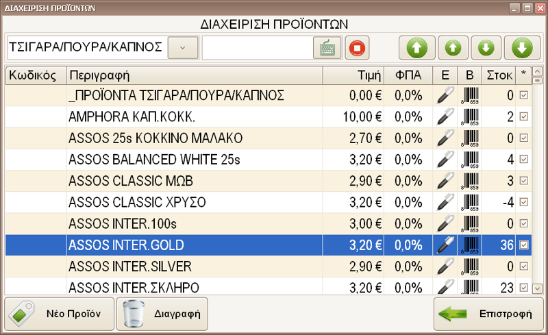Image resolution: width=548 pixels, height=335 pixels.
Task: Open barcode for AMPHORA ΚΑΠ.ΚΟΚΚ.
Action: coord(470,116)
